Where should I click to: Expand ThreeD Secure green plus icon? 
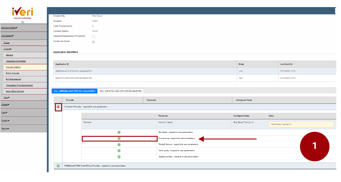pos(119,144)
